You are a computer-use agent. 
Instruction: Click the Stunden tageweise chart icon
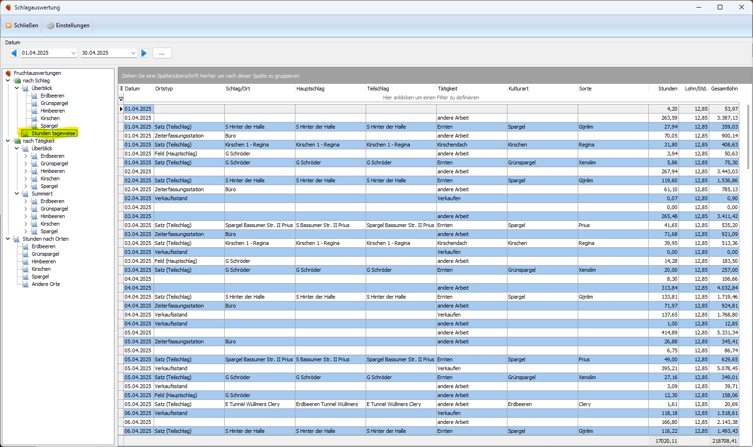point(26,133)
